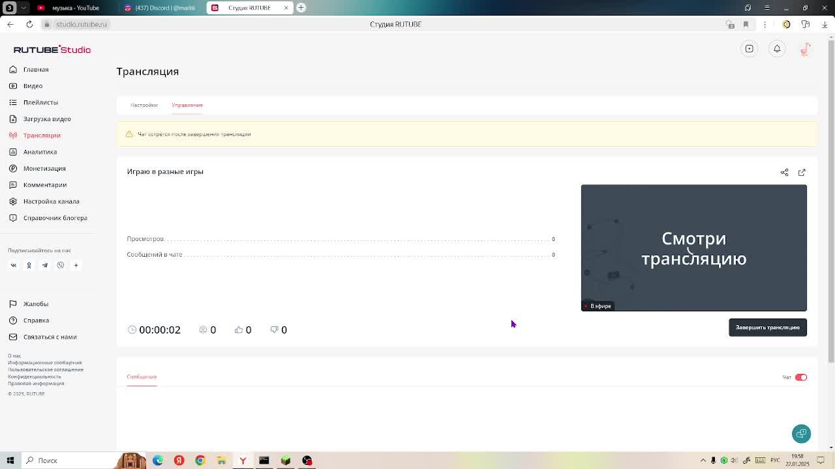The height and width of the screenshot is (469, 835).
Task: Click the studio.rutube.ru address bar
Action: tap(82, 24)
